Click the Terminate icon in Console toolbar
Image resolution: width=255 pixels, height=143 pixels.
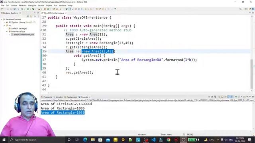pos(209,97)
